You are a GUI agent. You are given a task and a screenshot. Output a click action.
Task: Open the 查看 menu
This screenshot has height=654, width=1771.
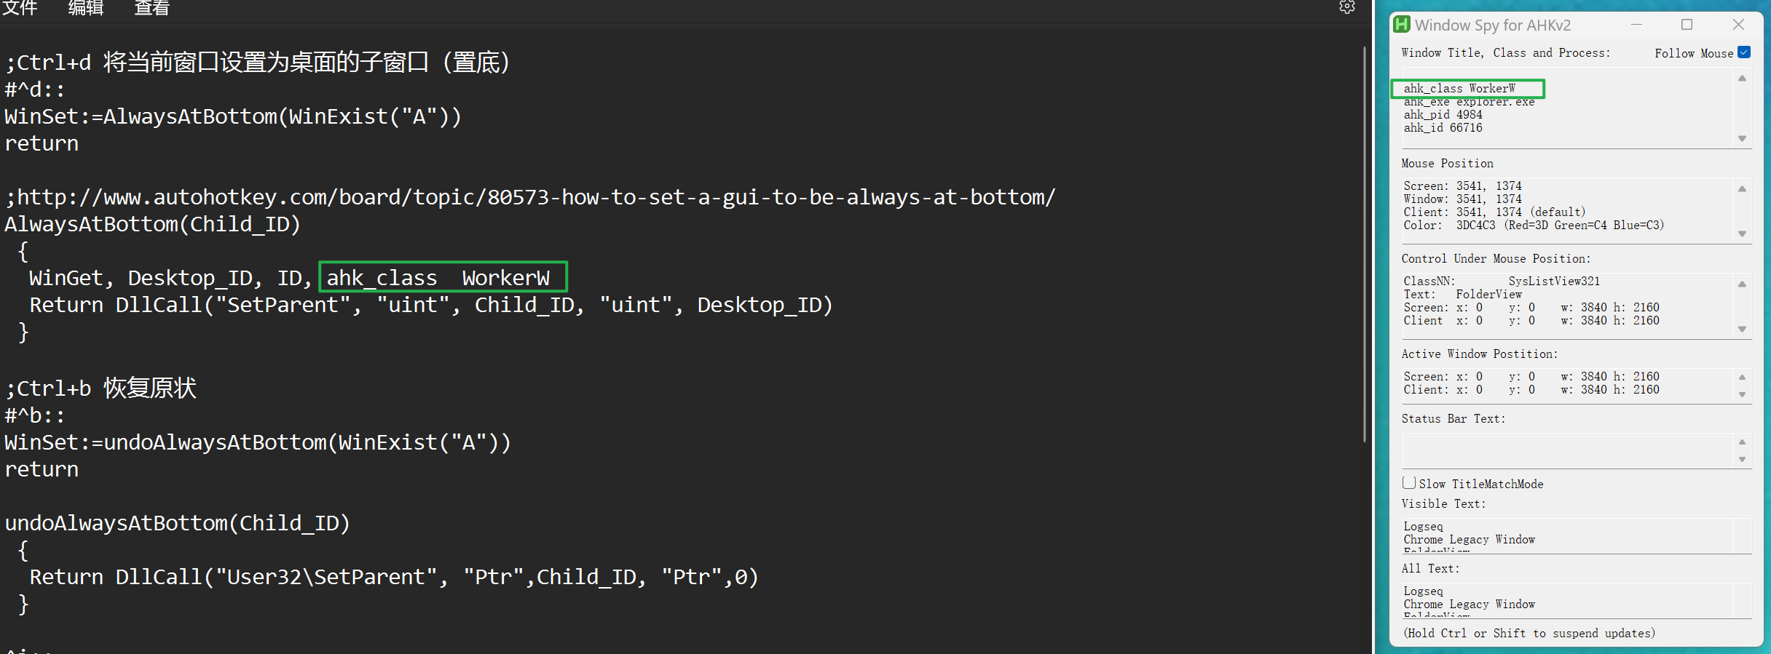coord(151,8)
